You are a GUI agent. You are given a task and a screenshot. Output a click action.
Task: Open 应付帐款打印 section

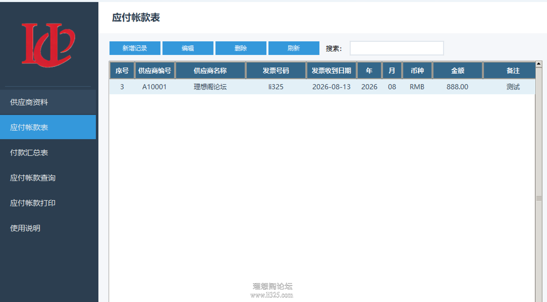[x=48, y=203]
